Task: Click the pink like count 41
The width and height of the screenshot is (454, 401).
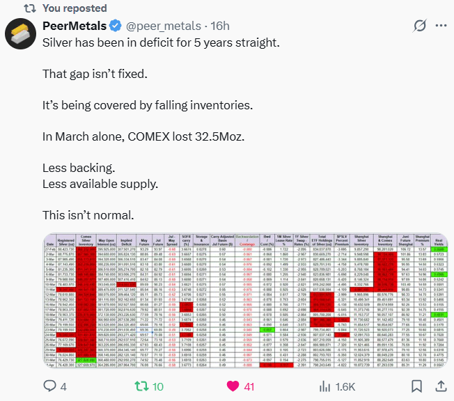Action: pyautogui.click(x=249, y=386)
